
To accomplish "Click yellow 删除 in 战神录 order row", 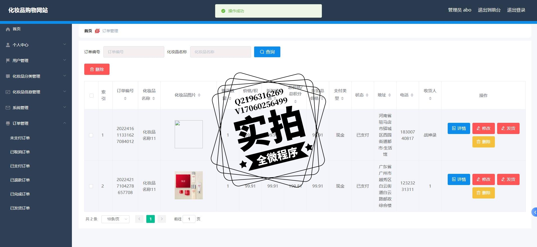I will (x=484, y=142).
